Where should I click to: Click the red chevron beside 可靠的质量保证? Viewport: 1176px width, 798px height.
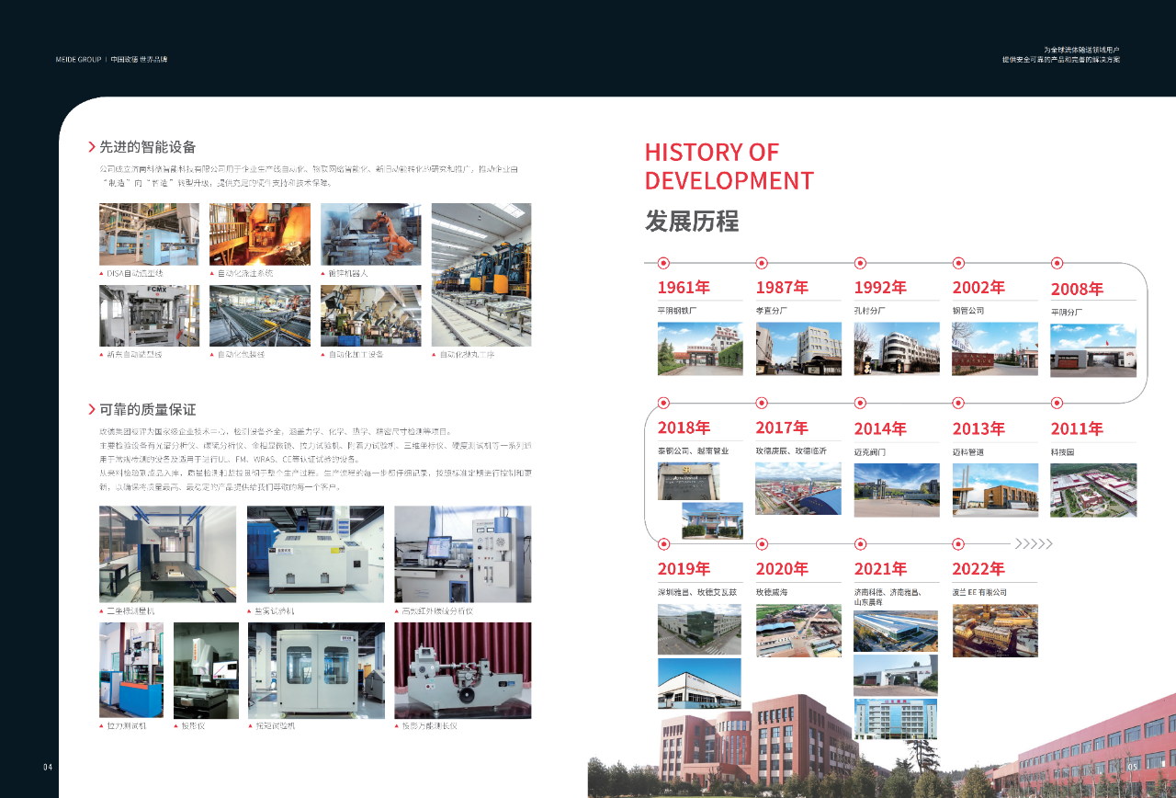(x=92, y=409)
